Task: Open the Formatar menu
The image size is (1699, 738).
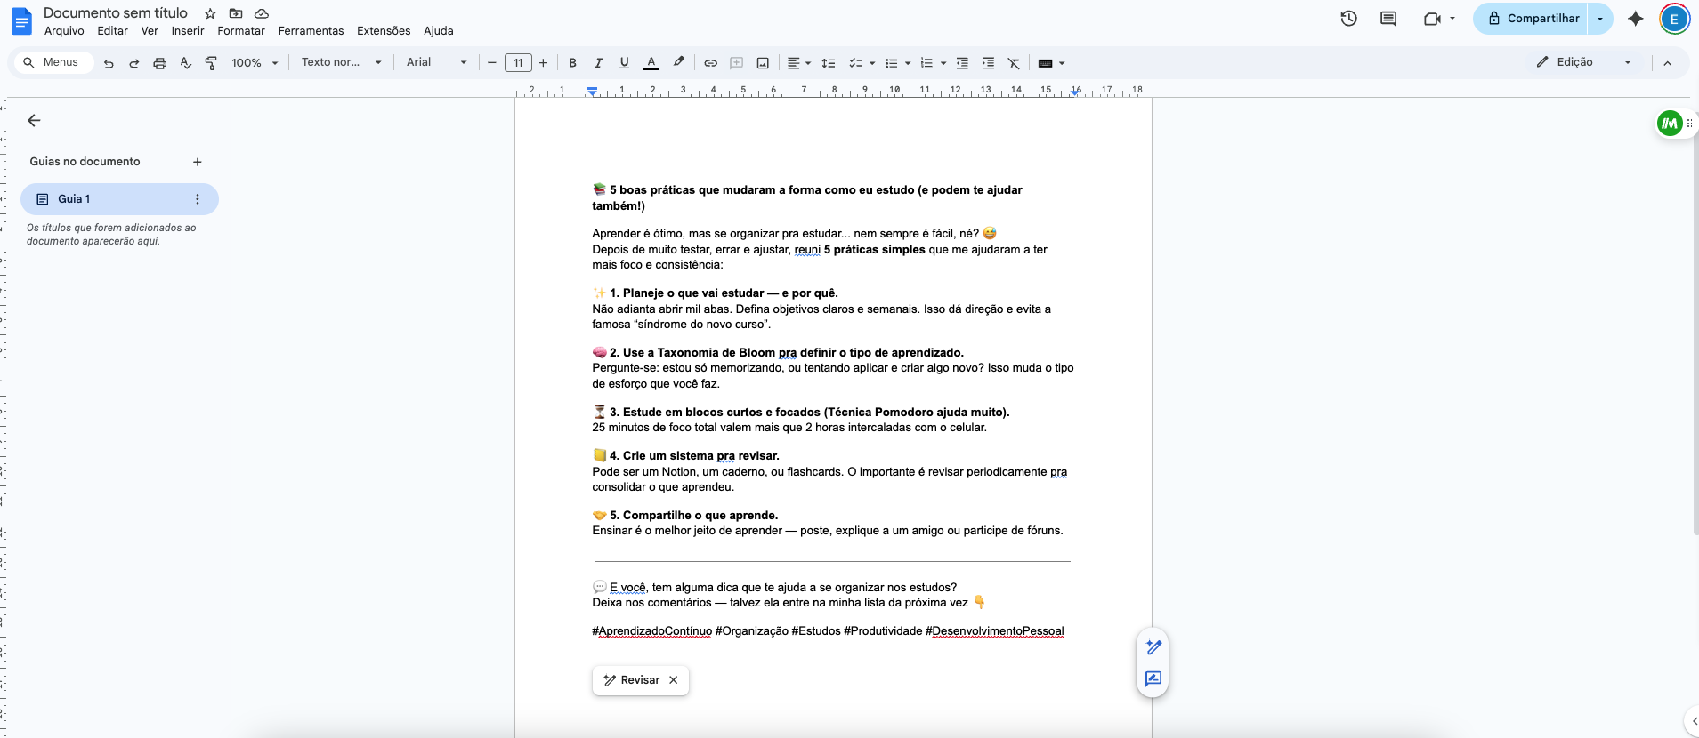Action: (x=241, y=31)
